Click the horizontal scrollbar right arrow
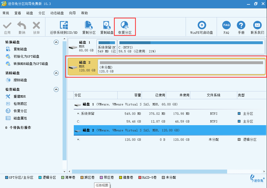The width and height of the screenshot is (267, 188). [264, 171]
